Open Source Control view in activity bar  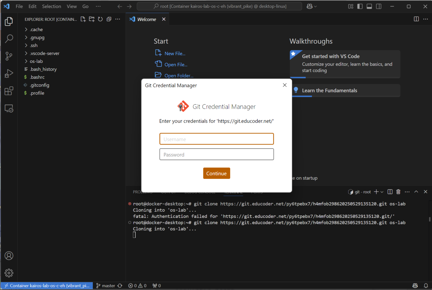(x=9, y=56)
